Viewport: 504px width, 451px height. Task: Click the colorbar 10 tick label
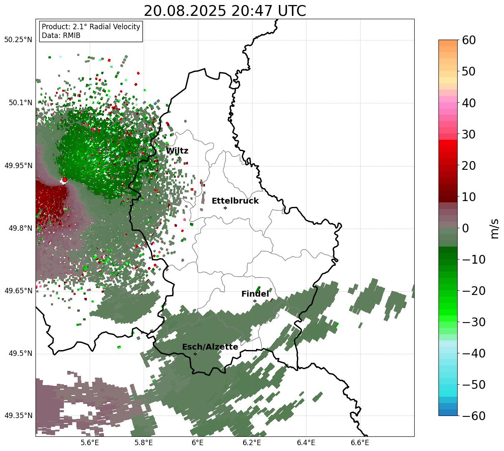(x=469, y=197)
